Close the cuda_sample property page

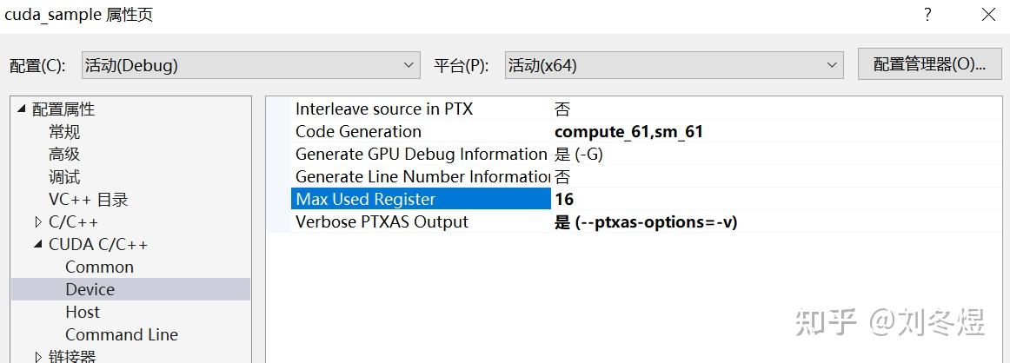tap(988, 15)
